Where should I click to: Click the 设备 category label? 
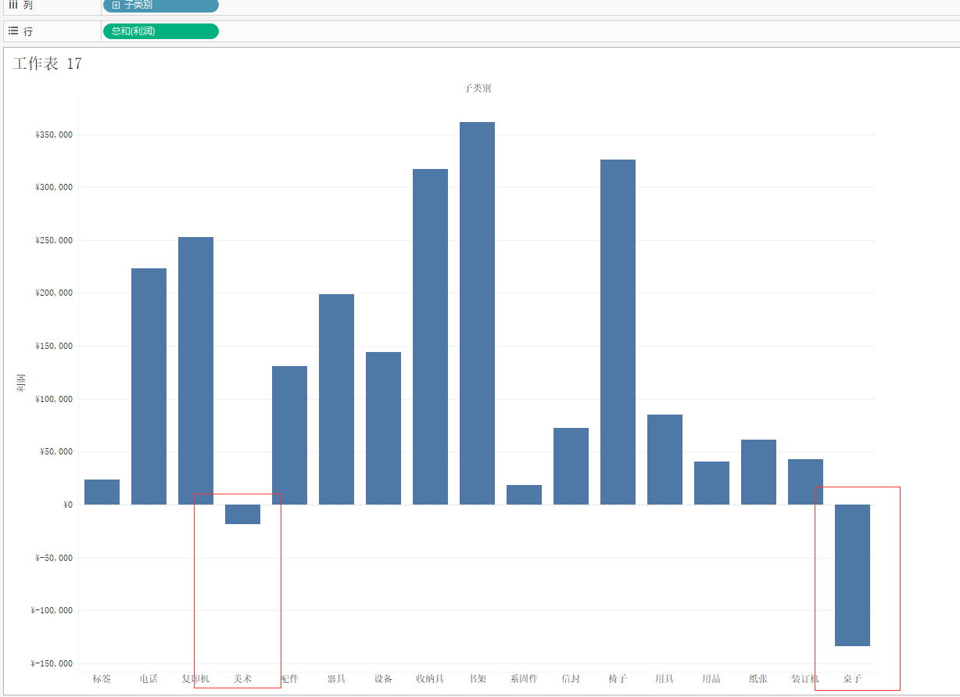(x=383, y=678)
